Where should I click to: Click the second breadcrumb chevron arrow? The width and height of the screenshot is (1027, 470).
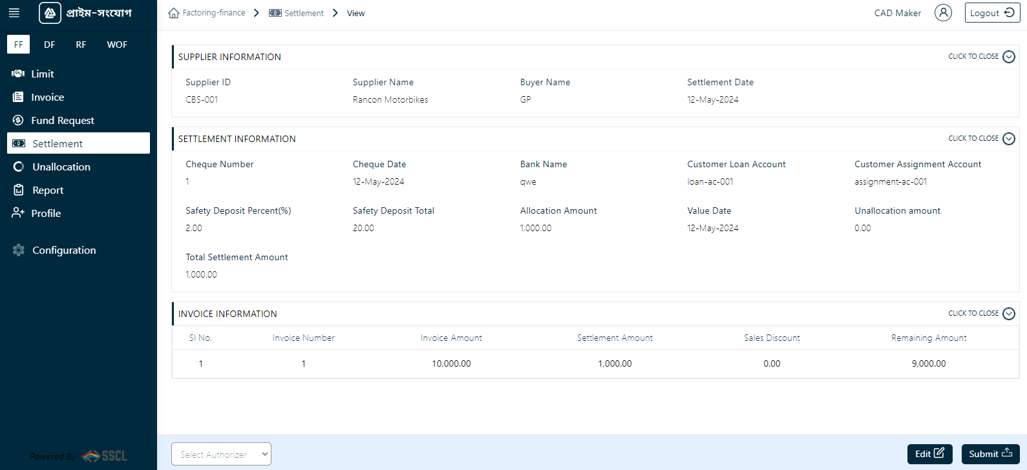(x=335, y=13)
